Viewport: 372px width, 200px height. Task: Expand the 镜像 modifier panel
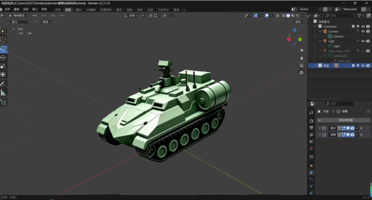(x=320, y=135)
